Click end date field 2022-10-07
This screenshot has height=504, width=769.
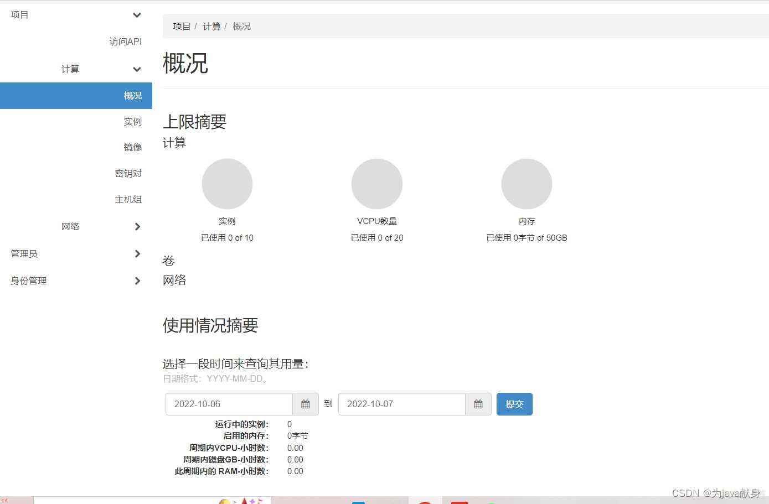pos(402,404)
